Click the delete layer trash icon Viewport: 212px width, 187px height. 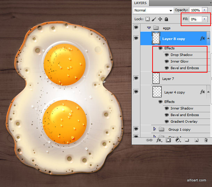coord(205,140)
